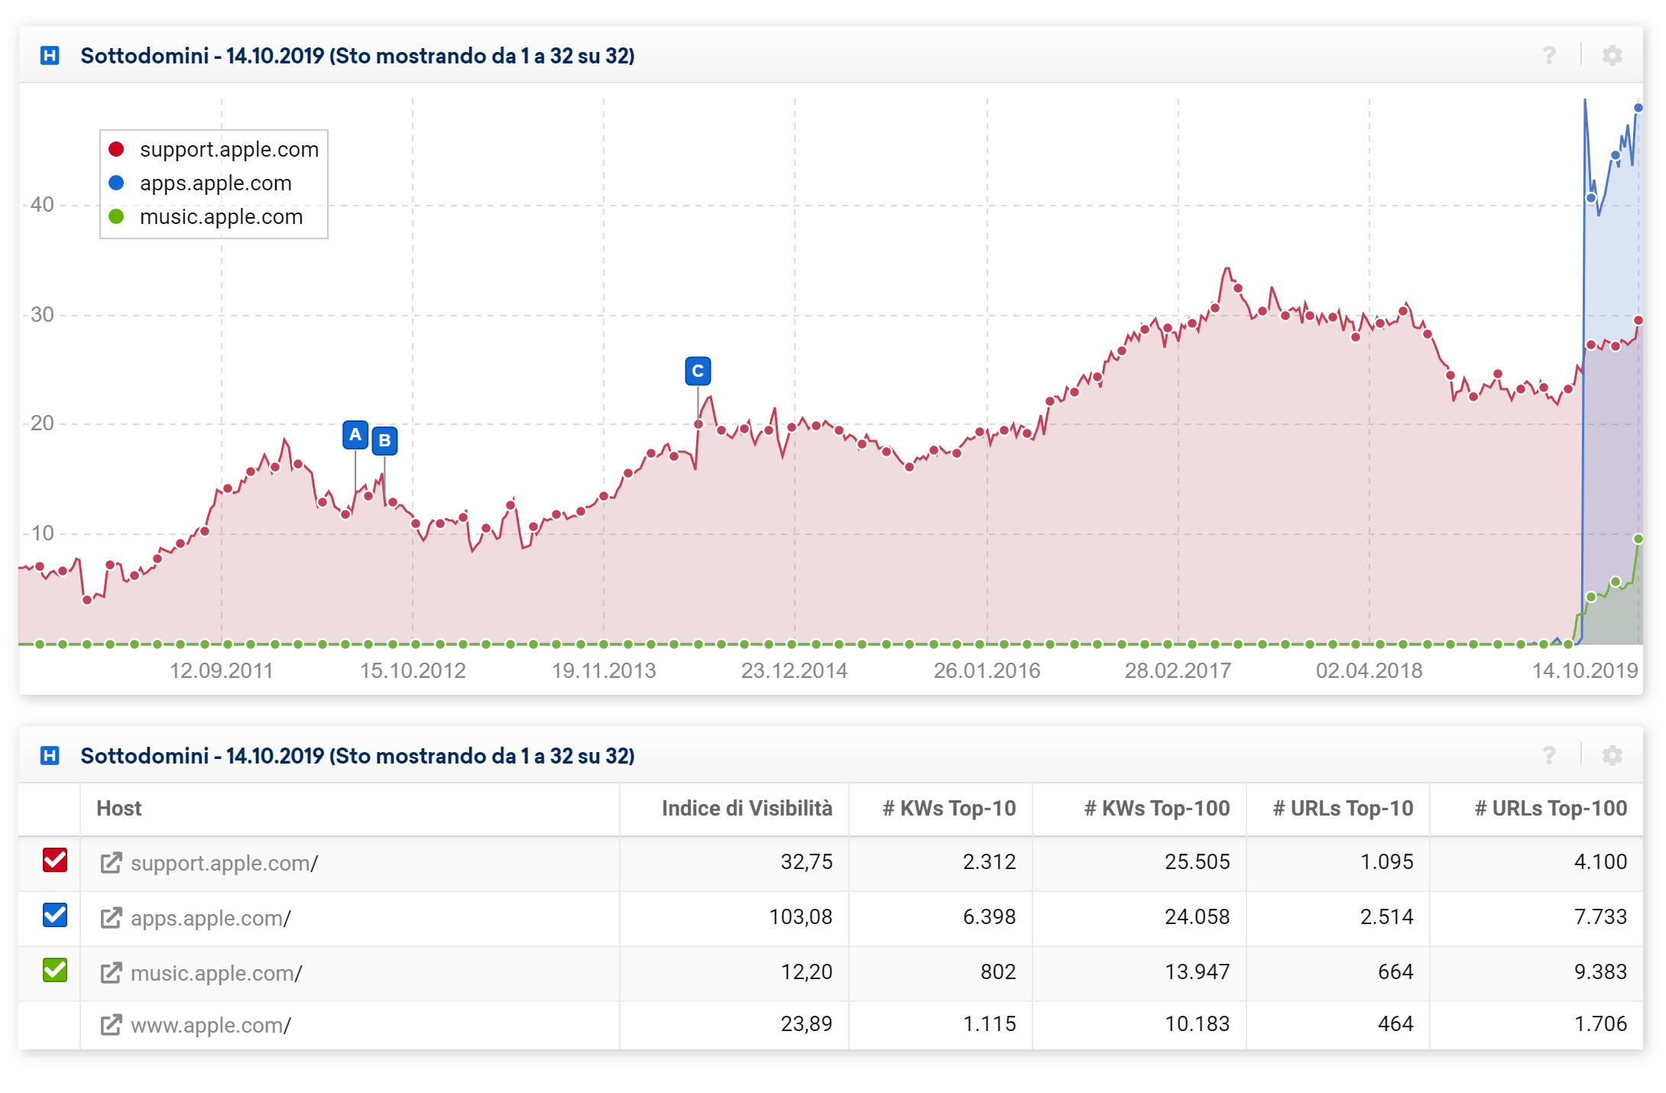Click the 14.10.2019 axis date label
This screenshot has height=1093, width=1666.
pyautogui.click(x=1585, y=671)
